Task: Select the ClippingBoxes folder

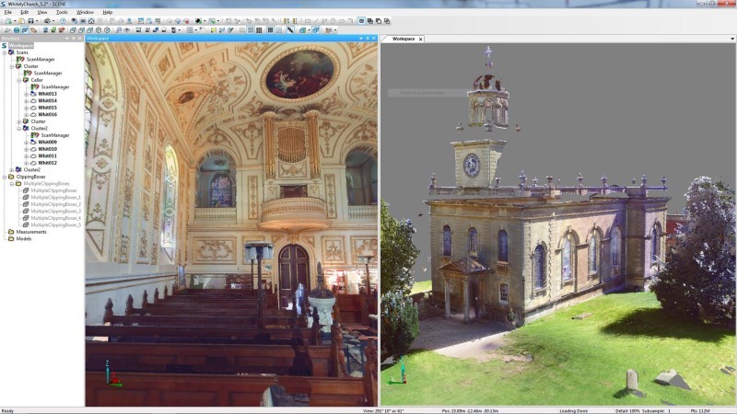Action: click(x=30, y=177)
